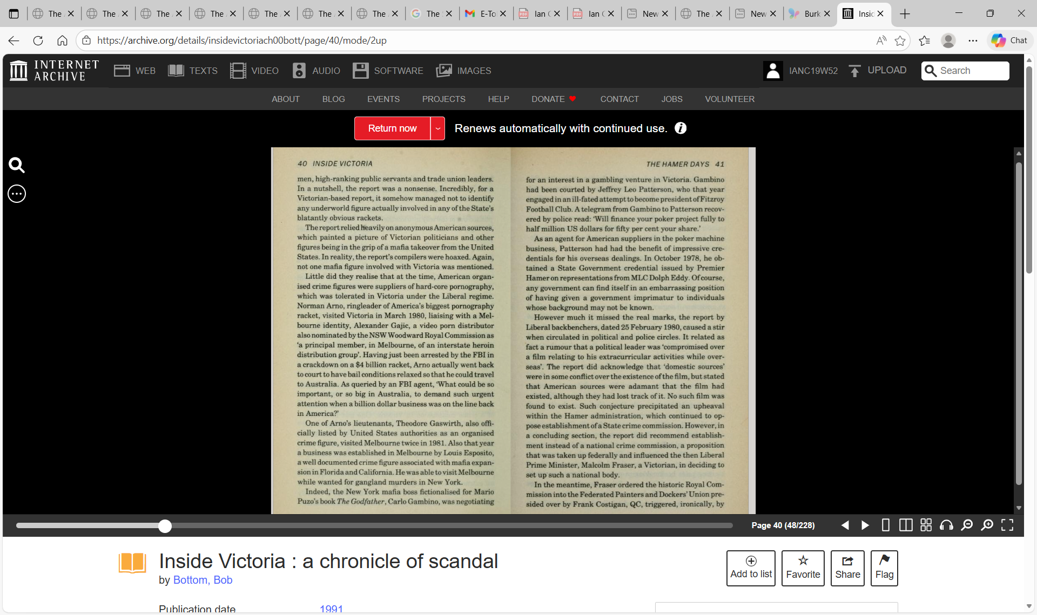Viewport: 1037px width, 615px height.
Task: Start read aloud headphones icon
Action: (x=946, y=525)
